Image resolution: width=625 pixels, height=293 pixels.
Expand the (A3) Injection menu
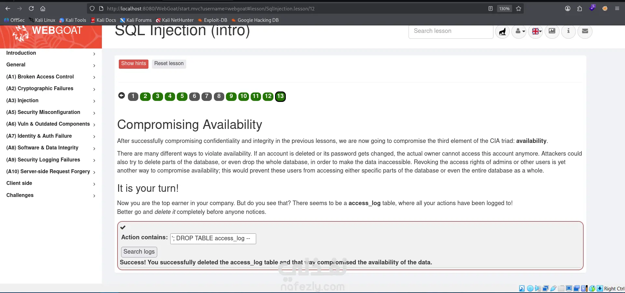[51, 101]
